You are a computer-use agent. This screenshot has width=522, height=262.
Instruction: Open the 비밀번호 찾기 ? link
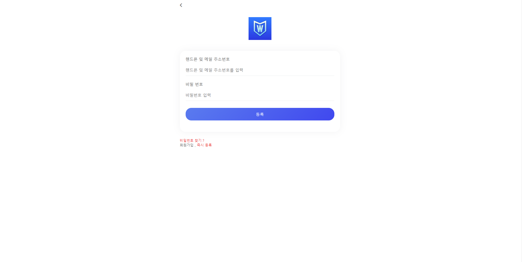click(192, 140)
